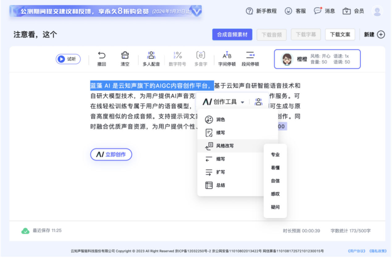Screen dimensions: 392x258
Task: Open the 《用户协议》 link
Action: point(356,251)
